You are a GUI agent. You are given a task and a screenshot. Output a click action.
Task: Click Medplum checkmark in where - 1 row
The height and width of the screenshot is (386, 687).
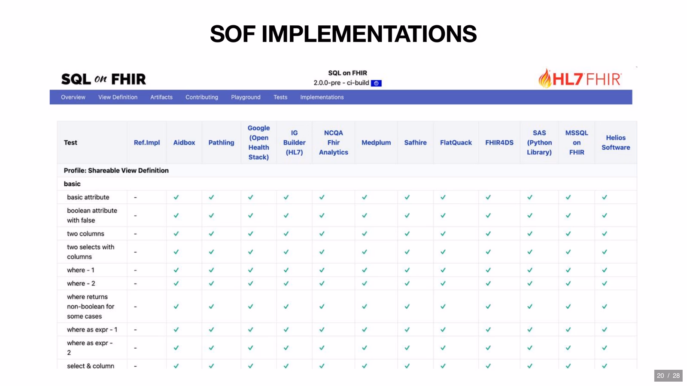pyautogui.click(x=364, y=270)
